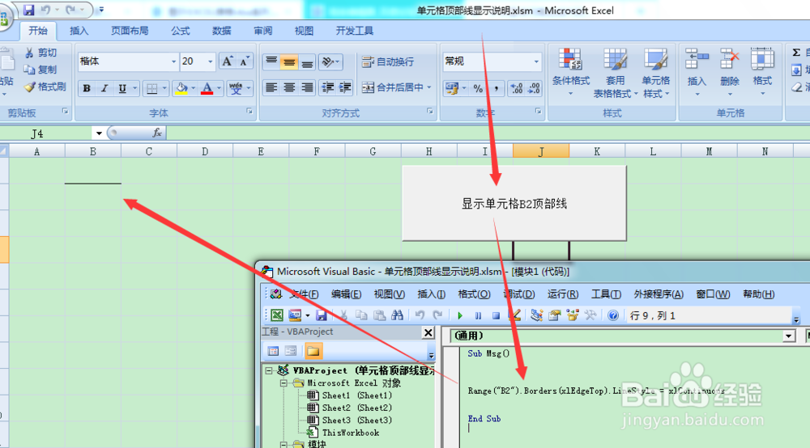The image size is (810, 448).
Task: Click the Copy (复制) button in clipboard group
Action: [x=40, y=70]
